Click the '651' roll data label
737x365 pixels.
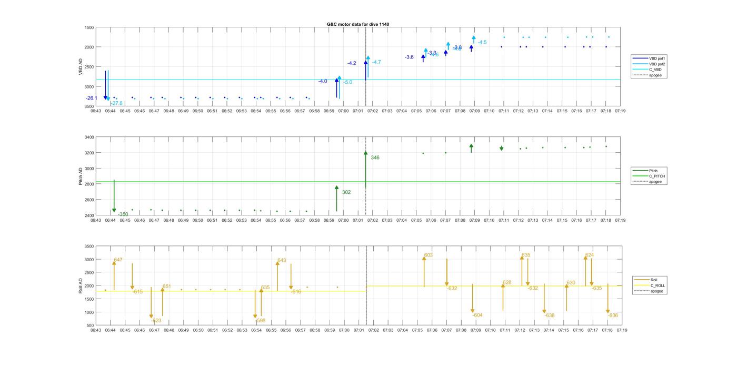(x=167, y=286)
